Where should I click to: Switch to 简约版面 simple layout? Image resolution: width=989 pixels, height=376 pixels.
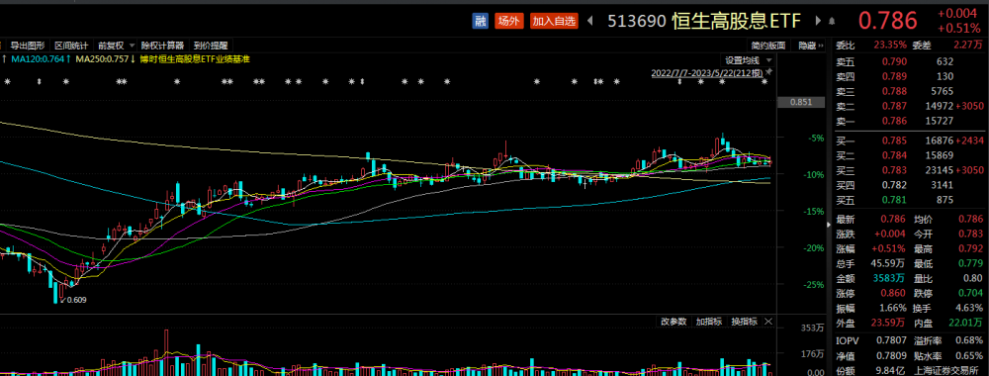pos(768,46)
